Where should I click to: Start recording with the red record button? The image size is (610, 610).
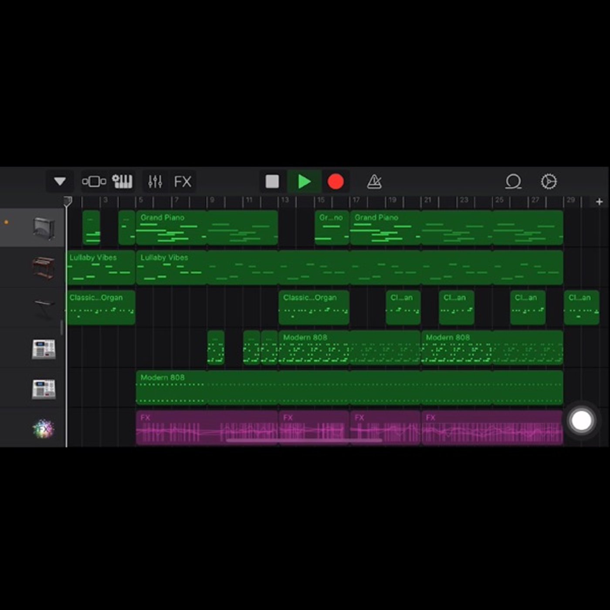(335, 182)
